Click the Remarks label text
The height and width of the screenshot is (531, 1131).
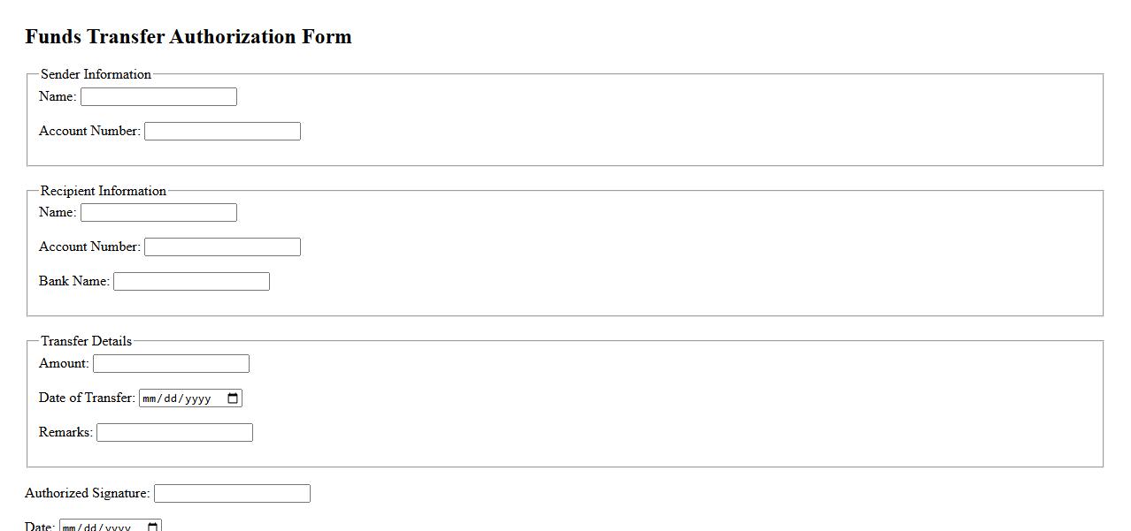(x=65, y=432)
